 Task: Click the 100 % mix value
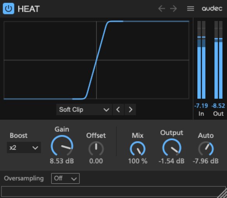tap(138, 161)
